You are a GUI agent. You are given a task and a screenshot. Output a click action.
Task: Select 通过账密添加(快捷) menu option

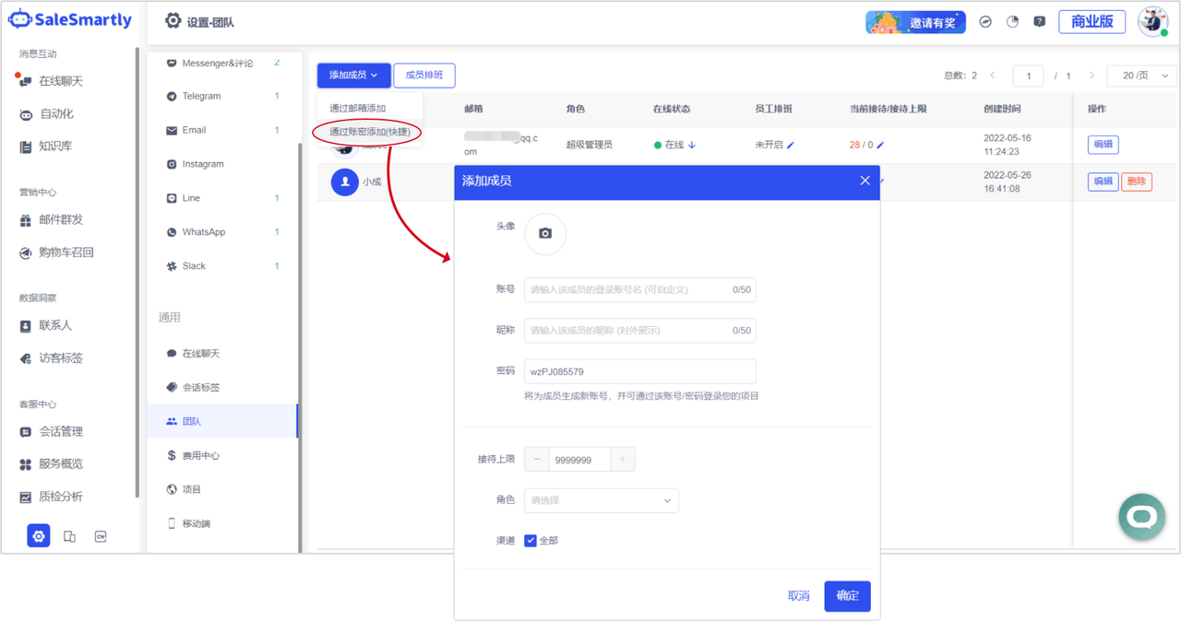(x=369, y=132)
